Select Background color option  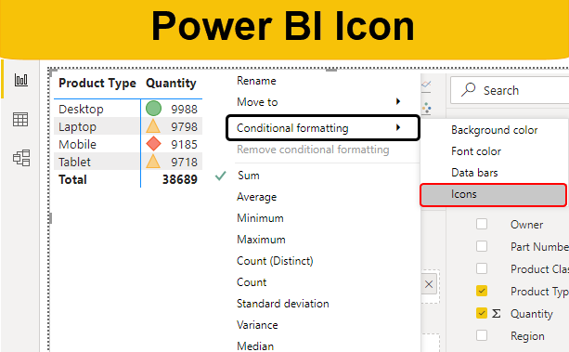(x=494, y=130)
